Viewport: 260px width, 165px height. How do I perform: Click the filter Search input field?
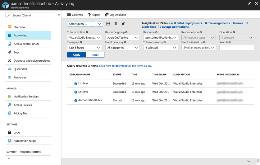[236, 48]
